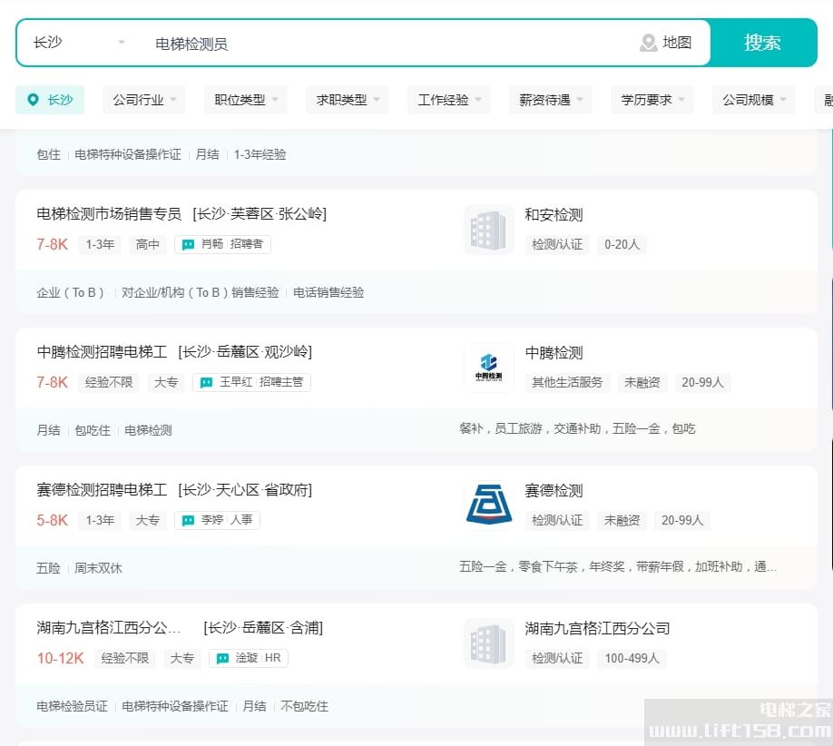
Task: Click location [长沙·芙蓉区·张公岭]
Action: coord(260,213)
